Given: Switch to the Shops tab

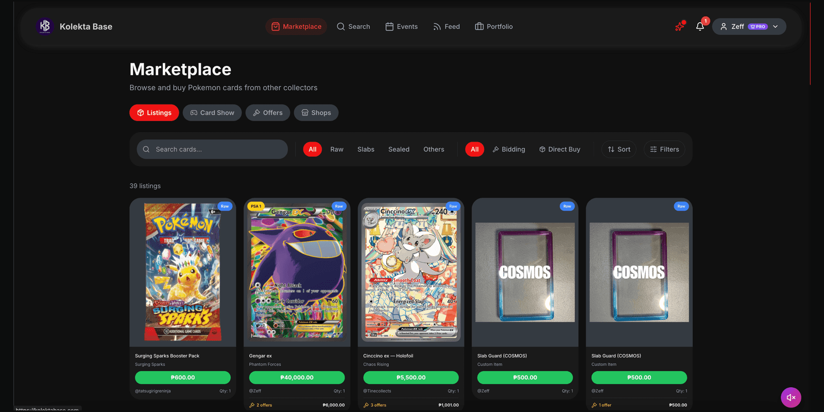Looking at the screenshot, I should (x=316, y=113).
